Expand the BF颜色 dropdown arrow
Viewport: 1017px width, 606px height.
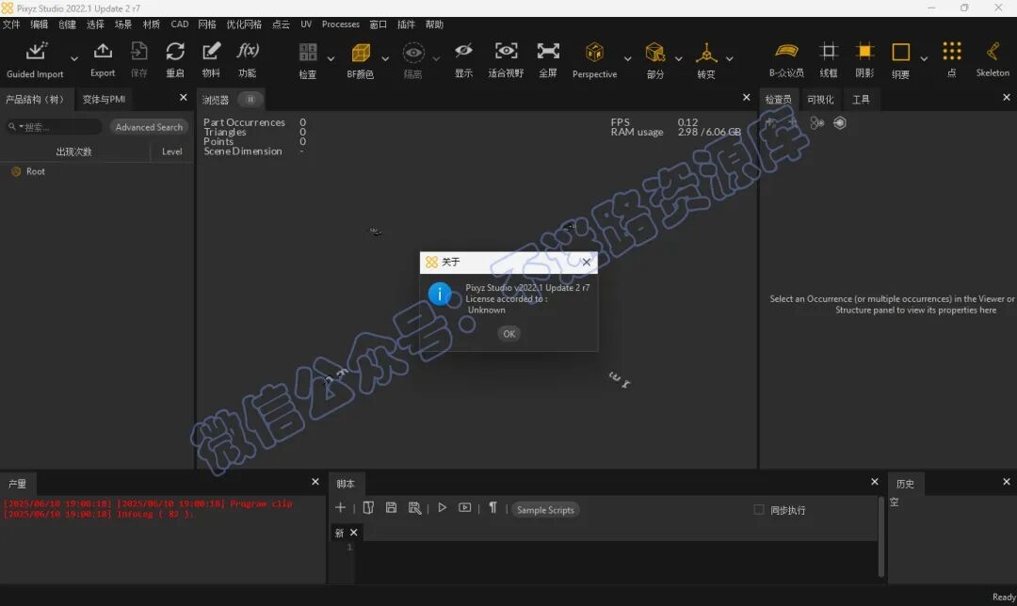coord(385,59)
